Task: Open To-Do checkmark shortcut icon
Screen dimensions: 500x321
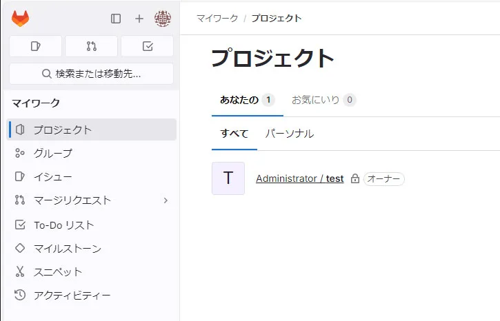Action: (148, 46)
